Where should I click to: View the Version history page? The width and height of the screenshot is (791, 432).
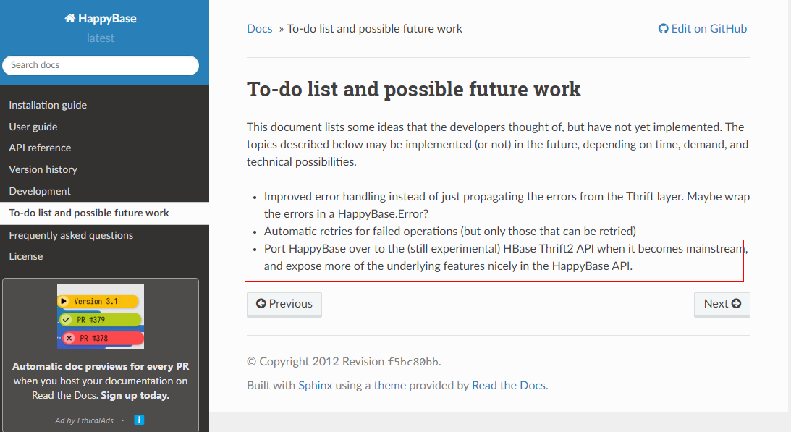(x=43, y=169)
